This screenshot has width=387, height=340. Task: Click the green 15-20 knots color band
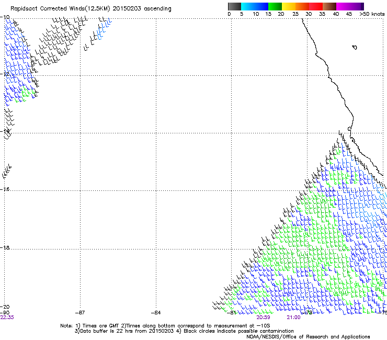(275, 6)
